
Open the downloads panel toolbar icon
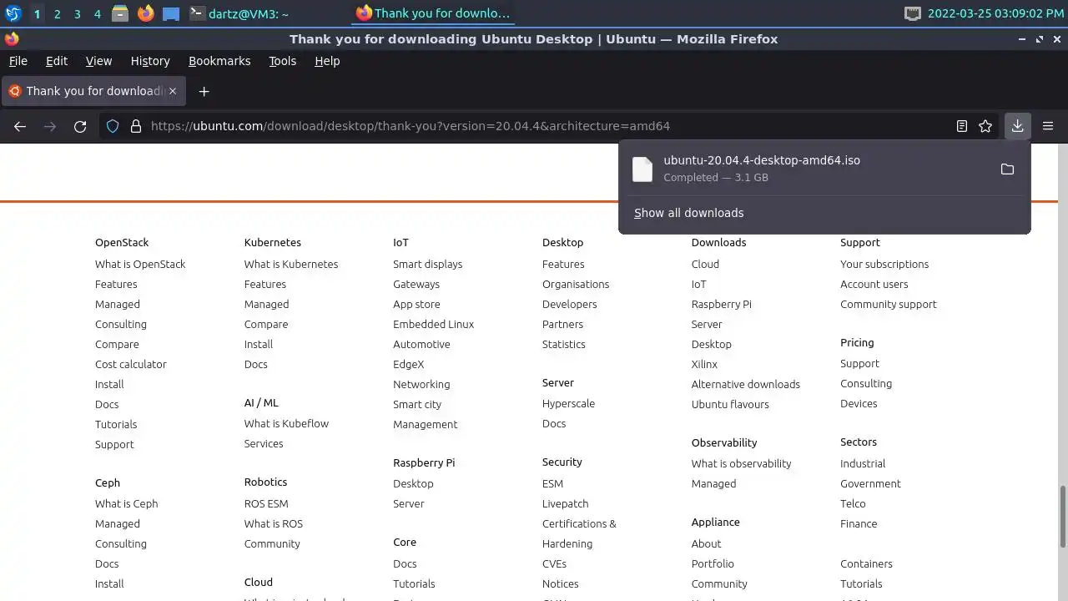tap(1017, 126)
